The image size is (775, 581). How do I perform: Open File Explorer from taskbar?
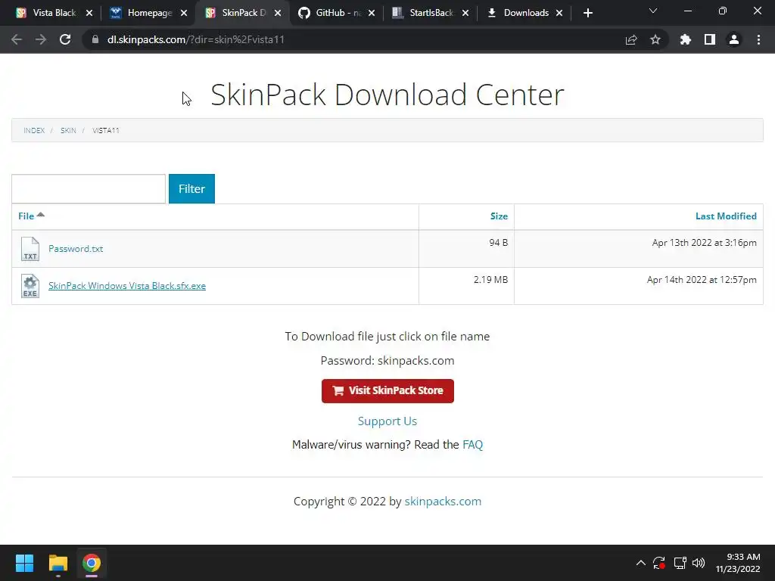click(x=58, y=563)
